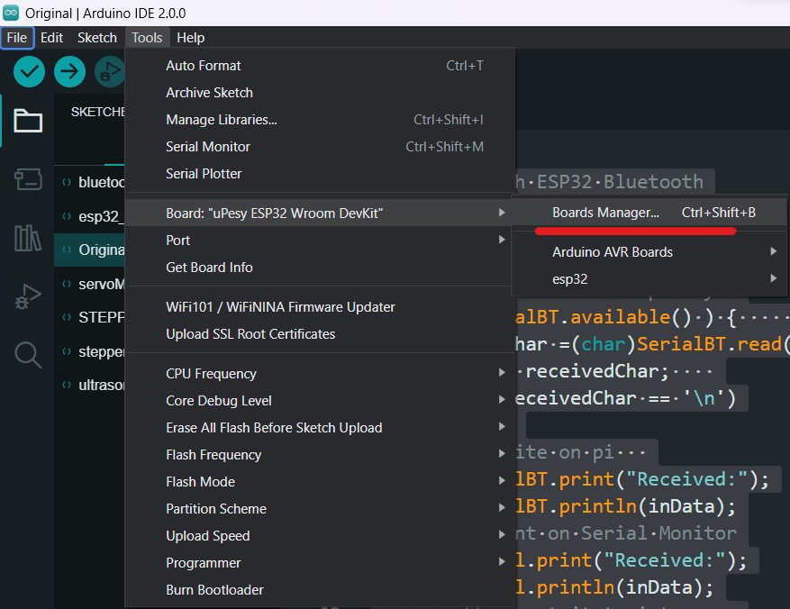Image resolution: width=790 pixels, height=609 pixels.
Task: Select Get Board Info
Action: 320,268
